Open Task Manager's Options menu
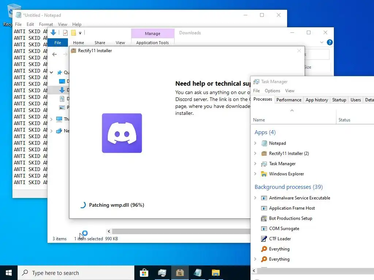The width and height of the screenshot is (374, 280). pos(272,91)
